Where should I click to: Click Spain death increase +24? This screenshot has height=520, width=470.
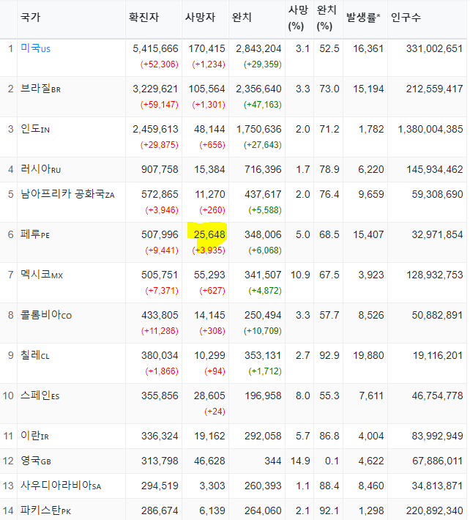tap(215, 411)
